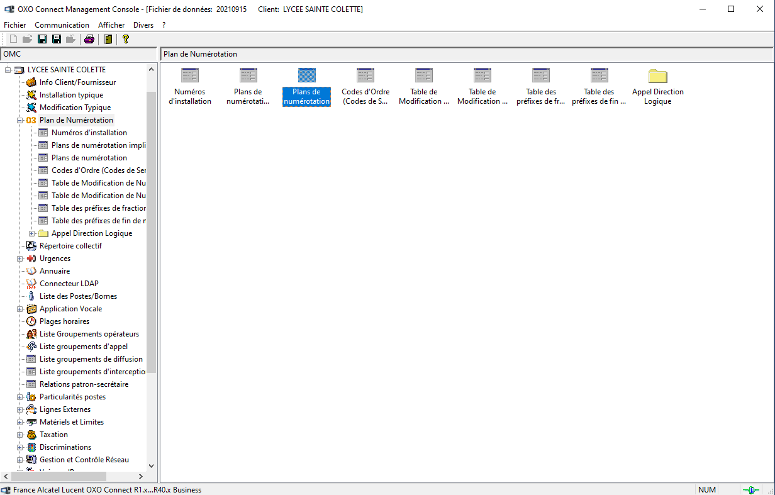Select Liste des Postes/Bornes in tree

coord(78,296)
